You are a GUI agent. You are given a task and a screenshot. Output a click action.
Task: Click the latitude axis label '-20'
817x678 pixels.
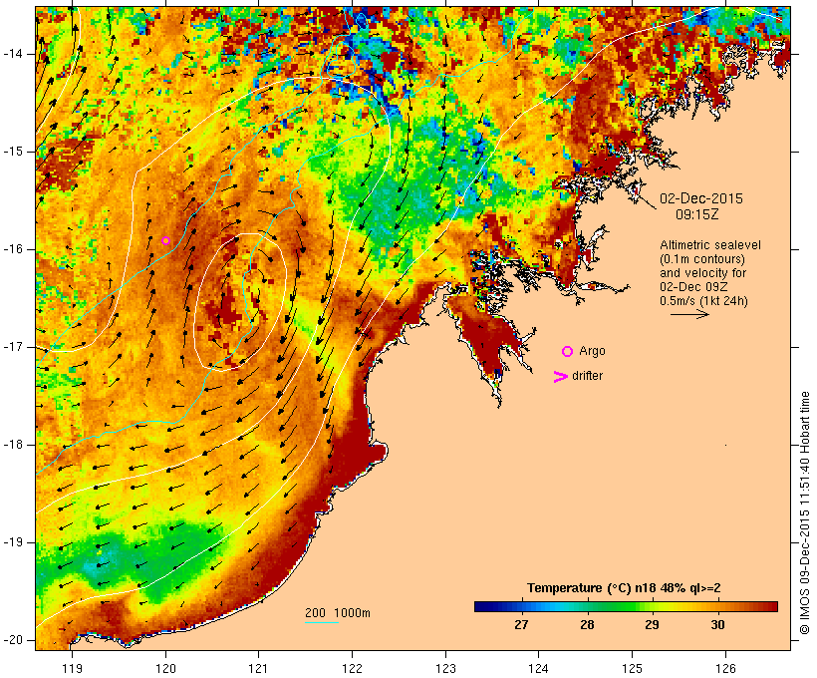point(13,640)
